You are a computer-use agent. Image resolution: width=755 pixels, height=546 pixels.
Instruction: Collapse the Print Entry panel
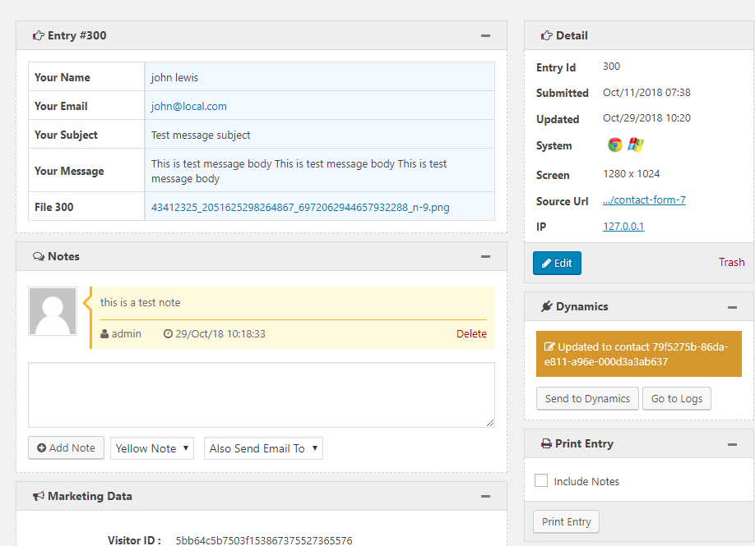point(732,444)
